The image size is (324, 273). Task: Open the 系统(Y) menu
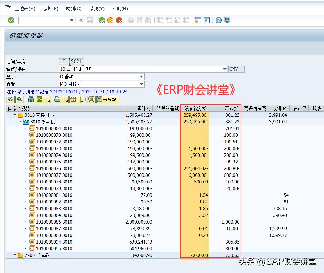[x=96, y=9]
